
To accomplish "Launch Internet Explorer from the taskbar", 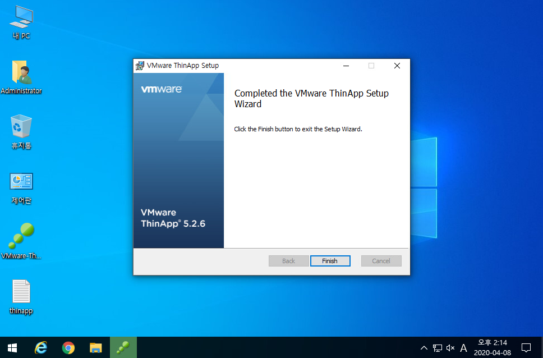I will pos(41,347).
